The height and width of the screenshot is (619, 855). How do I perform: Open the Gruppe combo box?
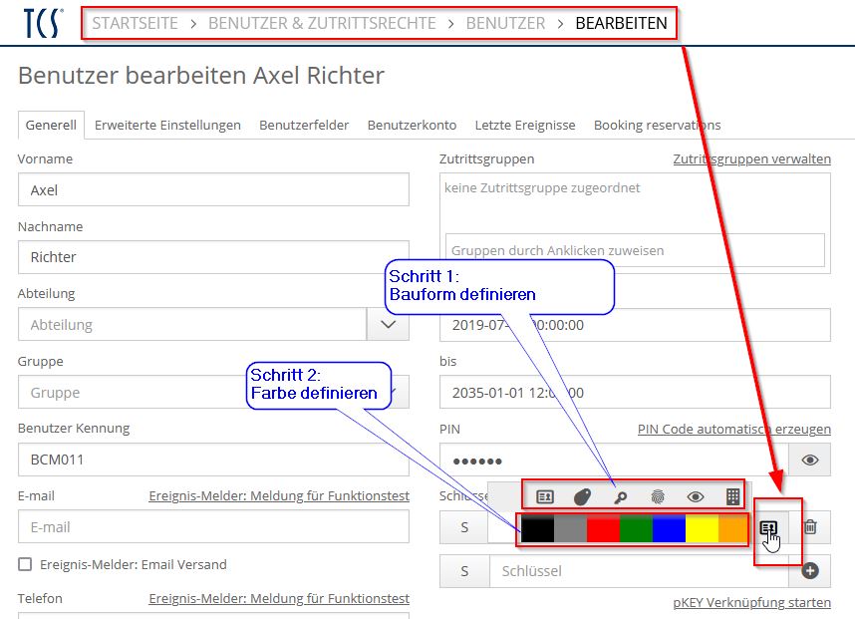[x=199, y=393]
